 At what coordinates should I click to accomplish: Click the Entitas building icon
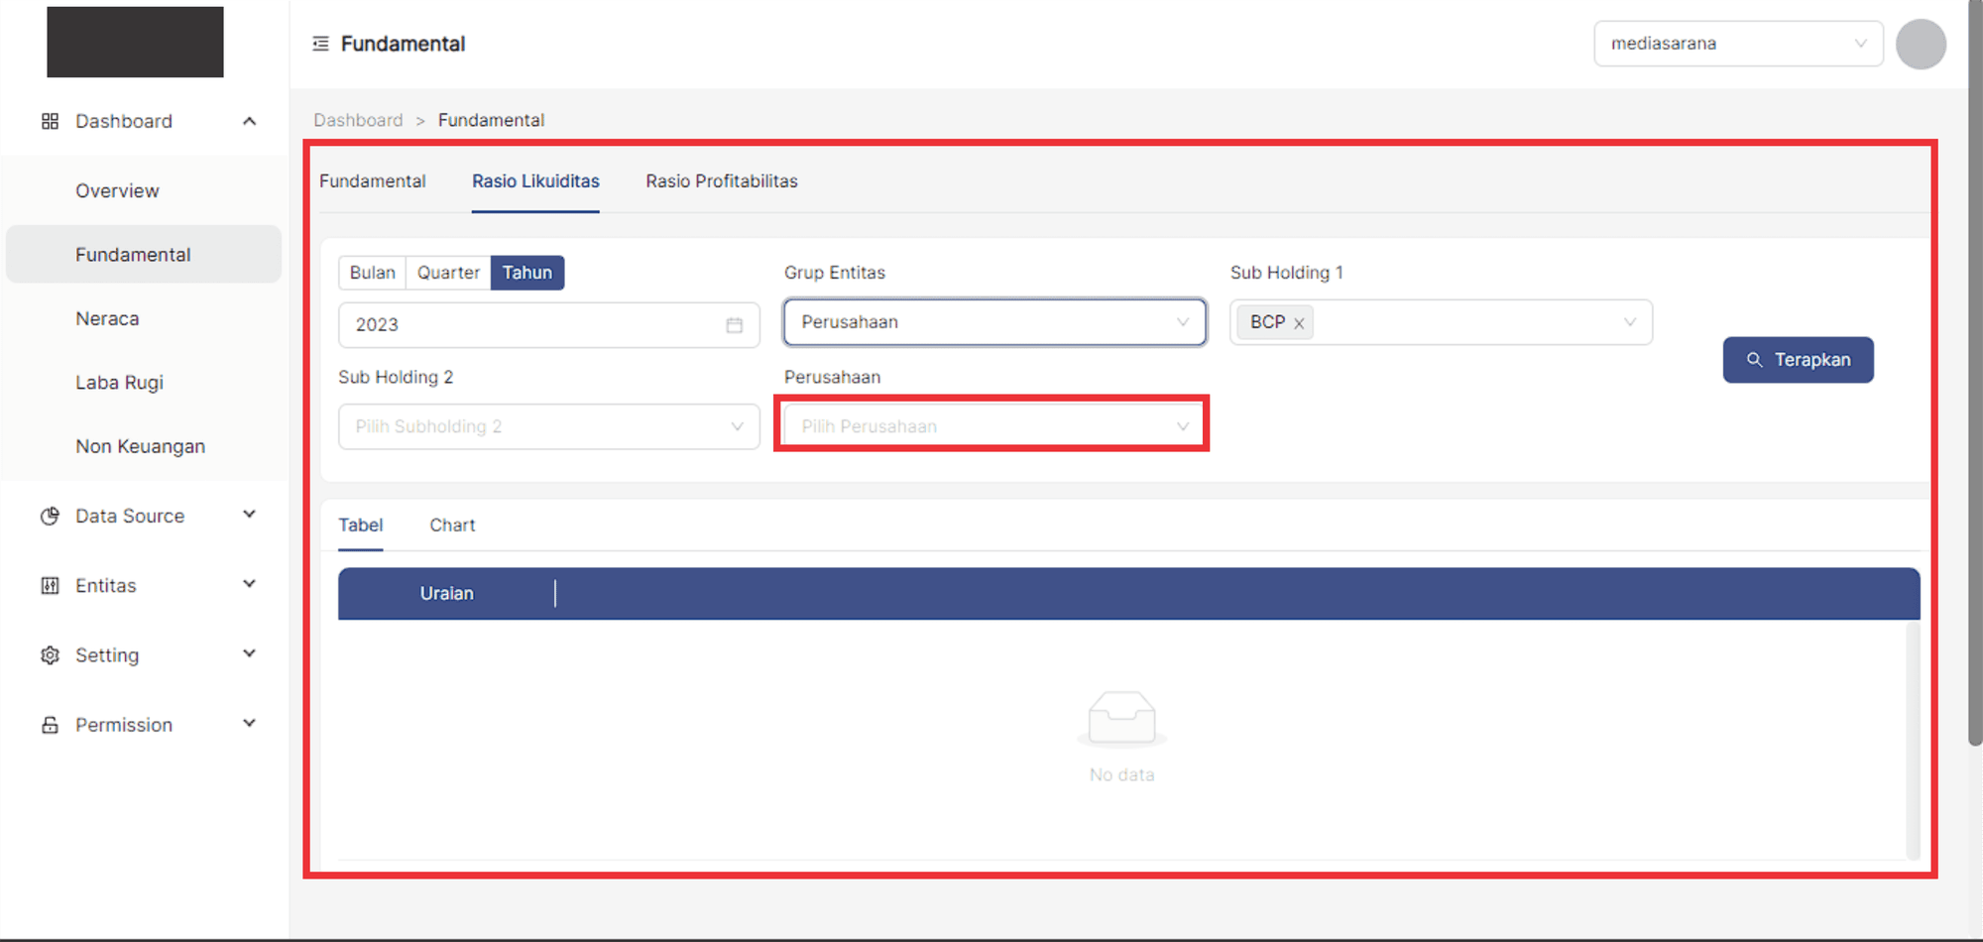50,586
